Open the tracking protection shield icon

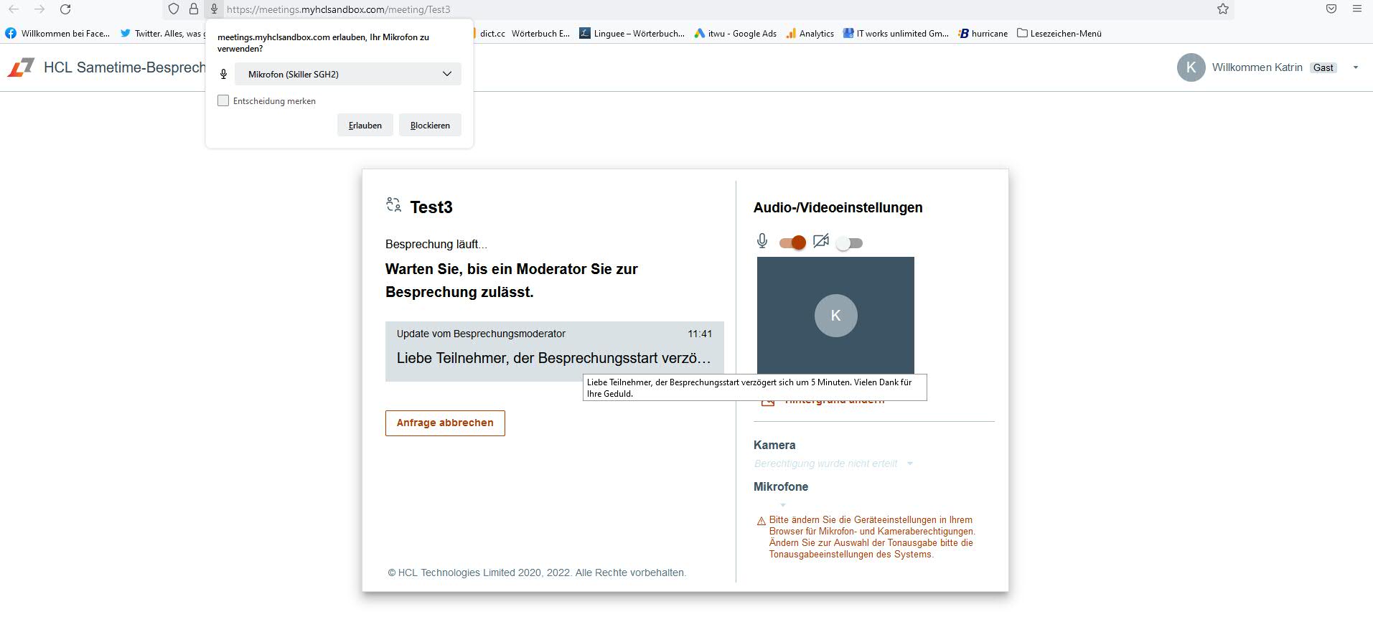pos(173,9)
